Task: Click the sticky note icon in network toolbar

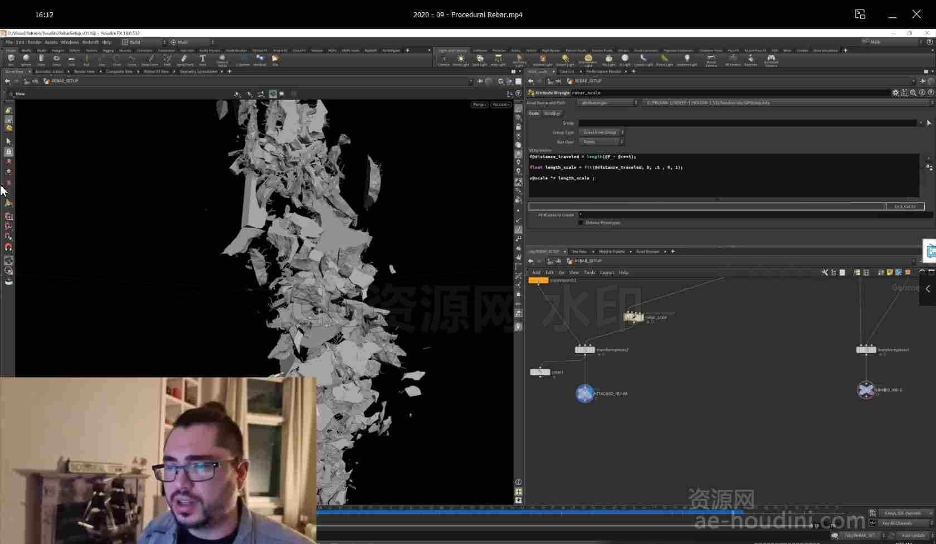Action: pos(890,272)
